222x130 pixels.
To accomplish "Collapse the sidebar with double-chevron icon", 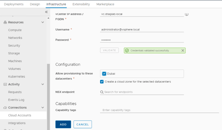I will (x=46, y=12).
